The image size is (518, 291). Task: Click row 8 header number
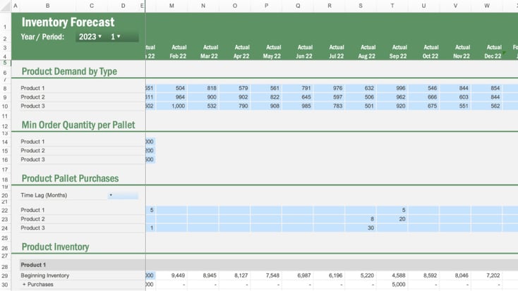point(5,88)
